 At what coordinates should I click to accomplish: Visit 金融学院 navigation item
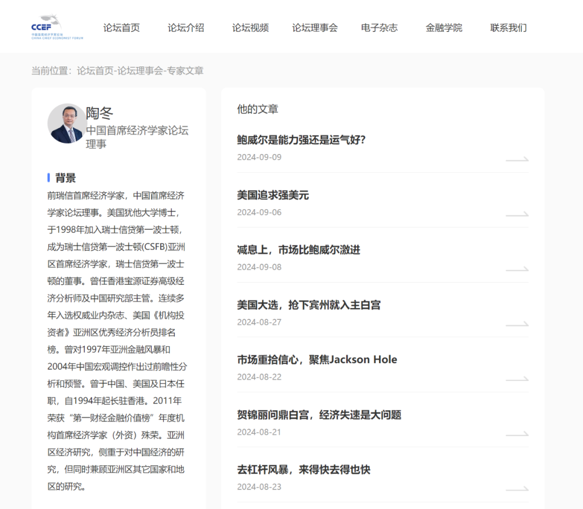point(444,28)
